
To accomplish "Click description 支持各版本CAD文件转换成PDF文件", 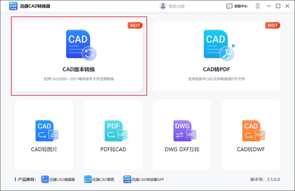I will coord(216,79).
